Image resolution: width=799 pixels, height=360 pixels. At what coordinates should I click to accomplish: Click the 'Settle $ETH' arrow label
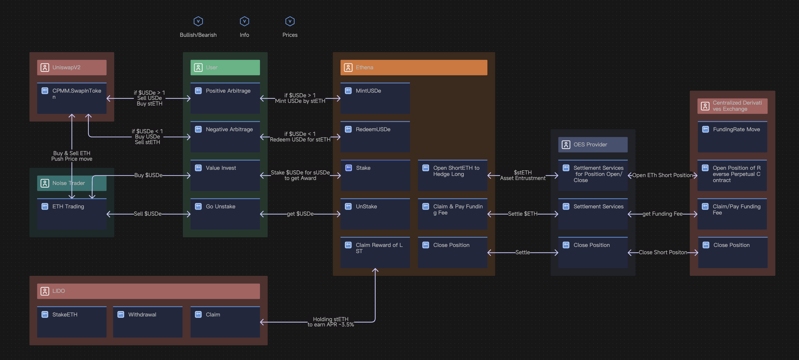[x=522, y=214]
